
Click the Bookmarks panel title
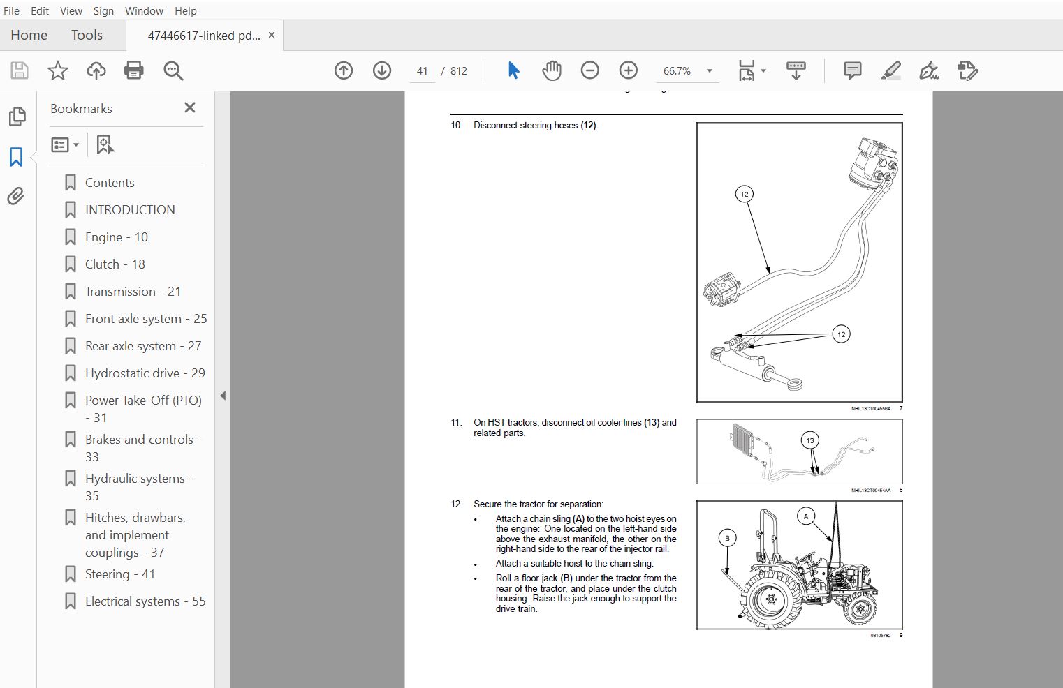81,109
